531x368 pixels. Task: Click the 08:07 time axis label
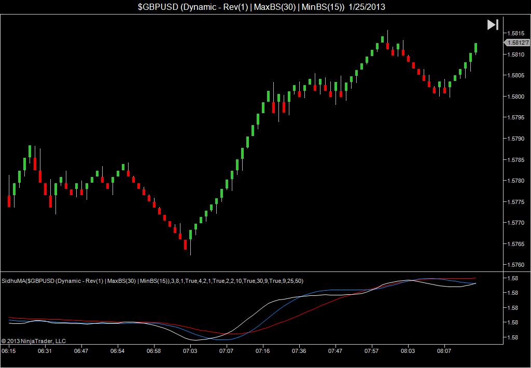click(444, 351)
